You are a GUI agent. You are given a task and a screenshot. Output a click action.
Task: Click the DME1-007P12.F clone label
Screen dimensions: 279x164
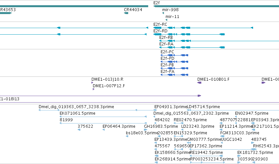pyautogui.click(x=109, y=86)
